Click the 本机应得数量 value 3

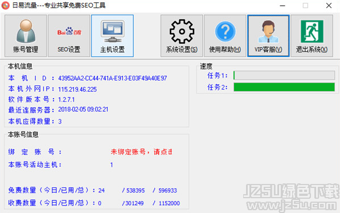(60, 121)
